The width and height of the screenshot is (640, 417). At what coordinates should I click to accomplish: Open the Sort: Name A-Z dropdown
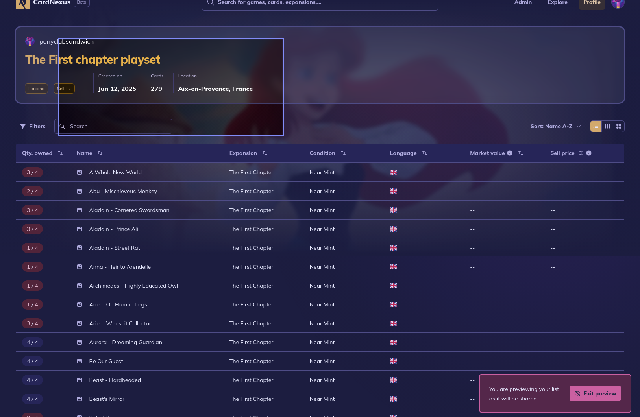555,126
